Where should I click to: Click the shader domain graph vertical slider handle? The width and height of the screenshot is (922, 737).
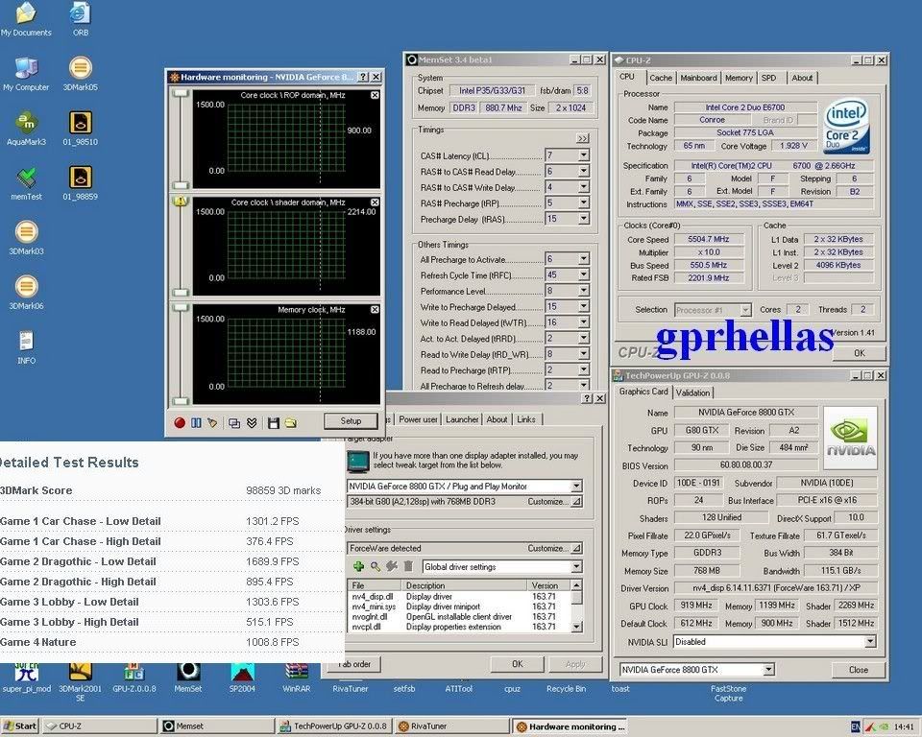pos(181,292)
